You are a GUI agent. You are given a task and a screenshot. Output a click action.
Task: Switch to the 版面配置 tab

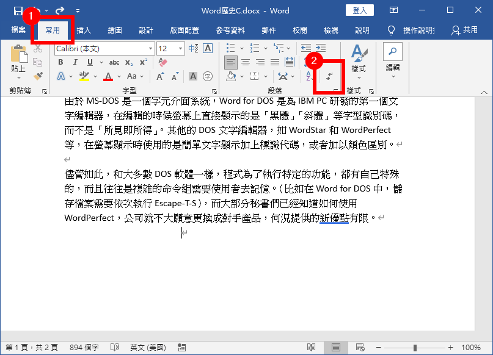click(x=184, y=30)
